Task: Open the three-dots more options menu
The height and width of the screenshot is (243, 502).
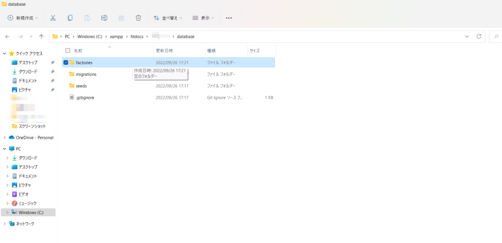Action: coord(229,18)
